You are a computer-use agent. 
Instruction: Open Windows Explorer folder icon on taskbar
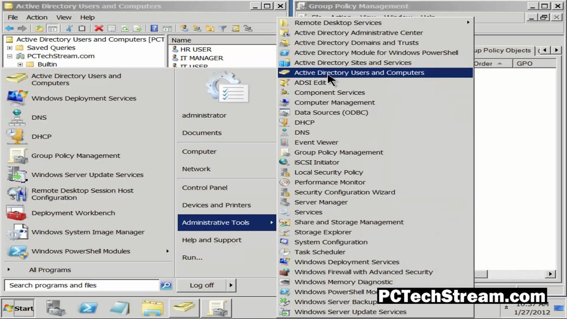click(153, 307)
